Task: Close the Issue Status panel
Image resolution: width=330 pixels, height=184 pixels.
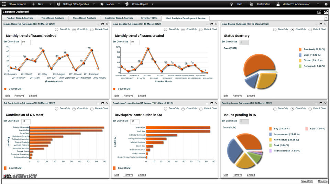Action: pos(326,24)
